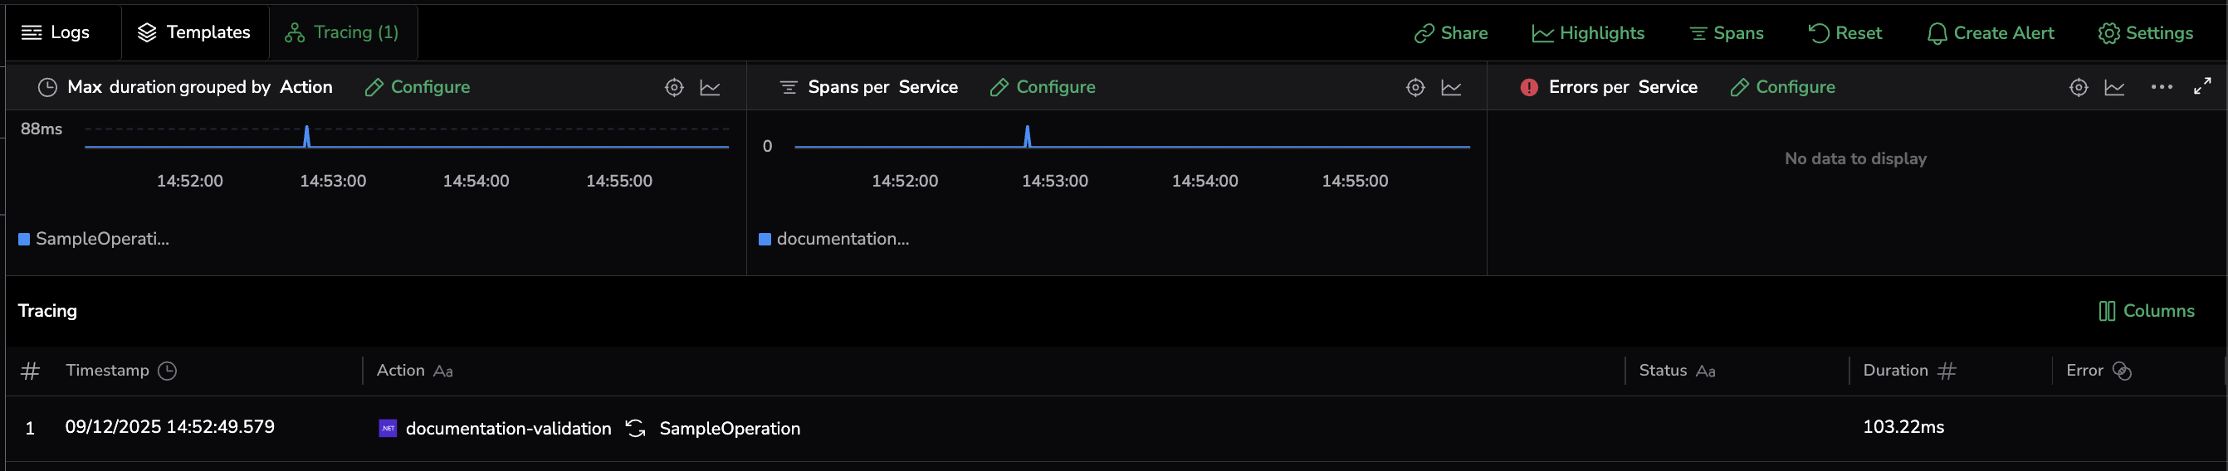Screen dimensions: 2228x471
Task: Open the Columns chooser
Action: [2146, 311]
